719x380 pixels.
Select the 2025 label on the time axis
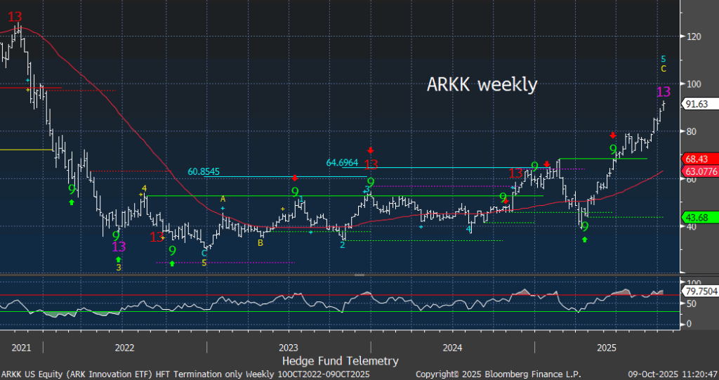coord(607,348)
